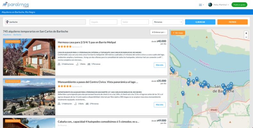Screen dimensions: 253x128
Task: Open the Personas dropdown
Action: coord(168,22)
